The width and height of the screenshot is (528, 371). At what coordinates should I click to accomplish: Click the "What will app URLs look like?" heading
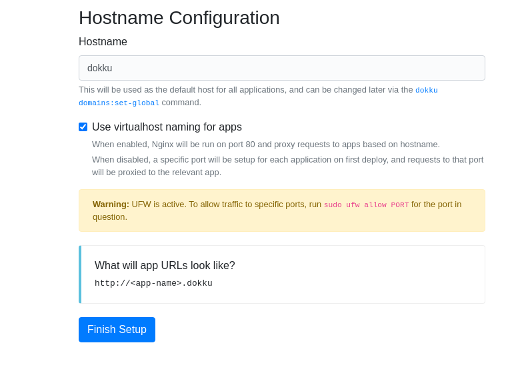pyautogui.click(x=165, y=265)
